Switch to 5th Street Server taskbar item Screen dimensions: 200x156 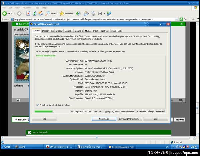click(60, 147)
